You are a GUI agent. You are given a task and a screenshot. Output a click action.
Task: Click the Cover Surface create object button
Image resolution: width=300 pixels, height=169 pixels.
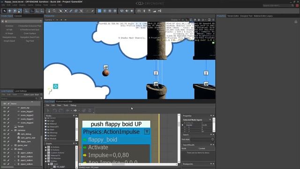point(30,33)
